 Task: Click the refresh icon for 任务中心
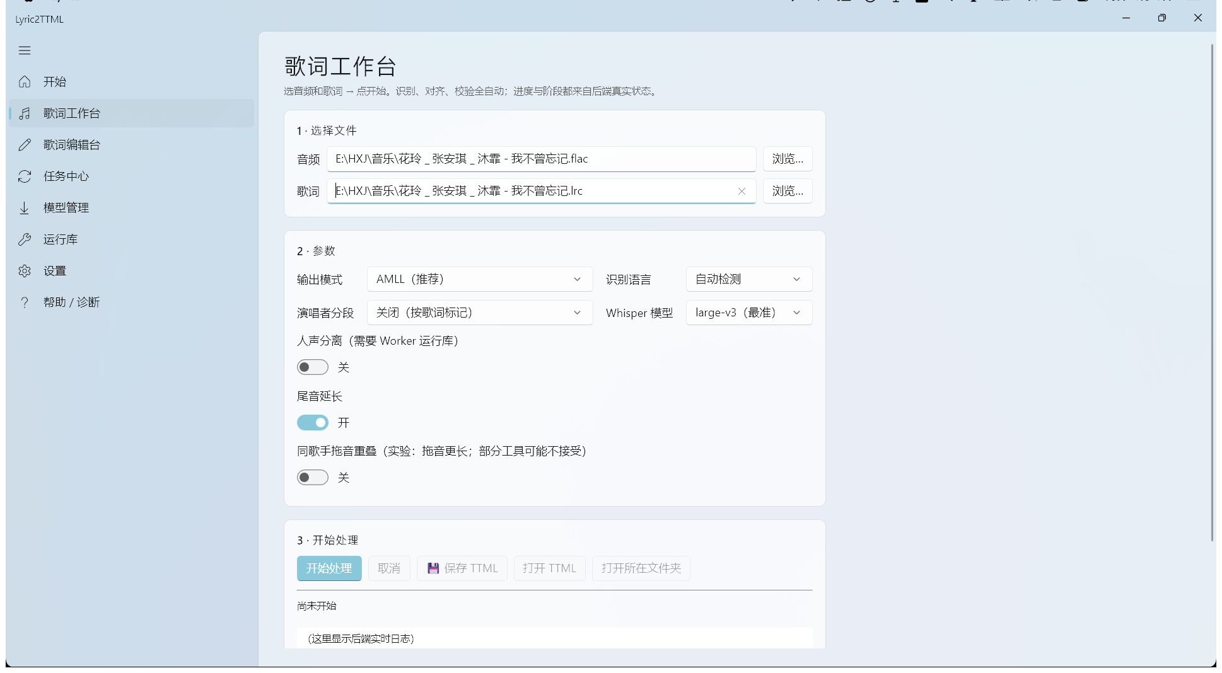click(x=25, y=176)
